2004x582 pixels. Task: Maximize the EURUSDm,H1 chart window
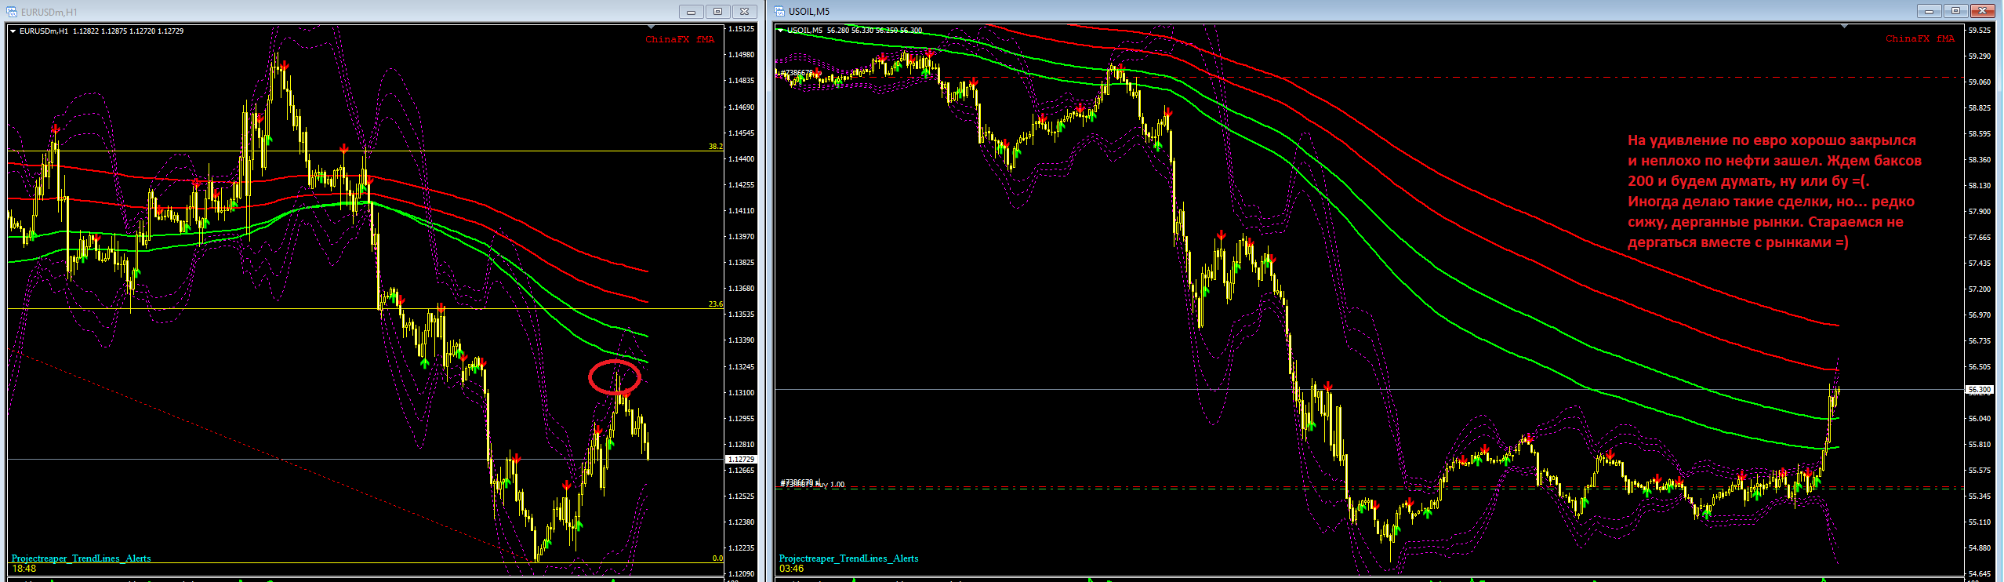(x=717, y=12)
